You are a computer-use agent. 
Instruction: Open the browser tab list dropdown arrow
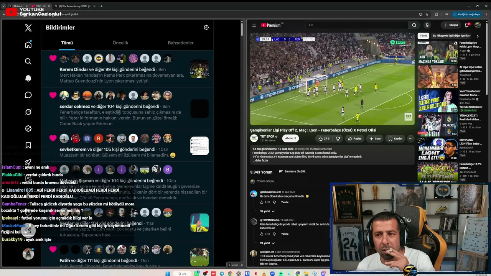click(x=3, y=6)
